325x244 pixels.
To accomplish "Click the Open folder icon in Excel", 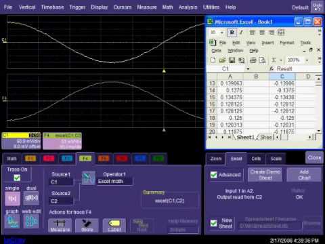I will [222, 60].
